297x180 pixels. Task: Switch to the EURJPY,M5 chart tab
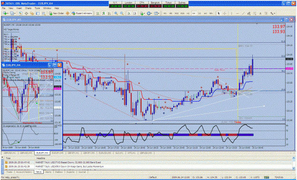[x=57, y=153]
